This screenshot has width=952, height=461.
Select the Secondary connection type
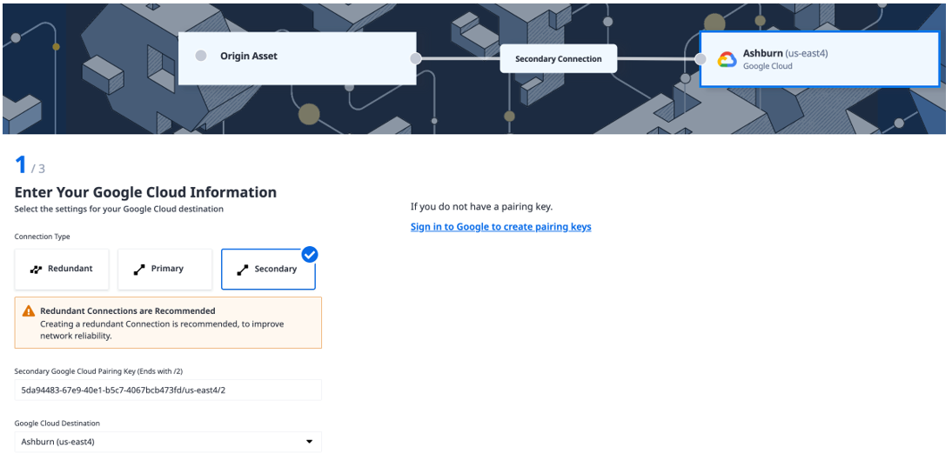268,269
